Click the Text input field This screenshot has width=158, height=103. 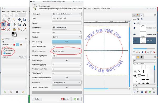pos(67,19)
